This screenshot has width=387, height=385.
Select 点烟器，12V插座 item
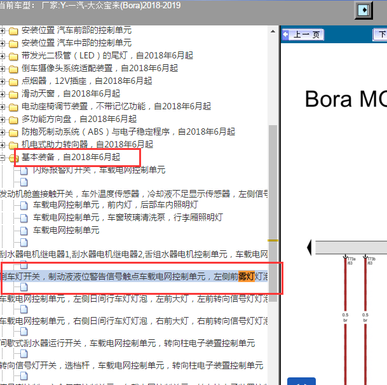pyautogui.click(x=86, y=81)
